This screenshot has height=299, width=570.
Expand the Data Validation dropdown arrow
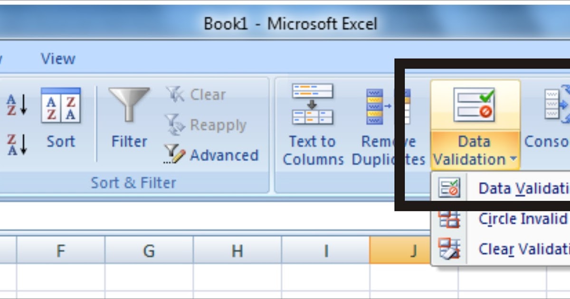coord(513,160)
